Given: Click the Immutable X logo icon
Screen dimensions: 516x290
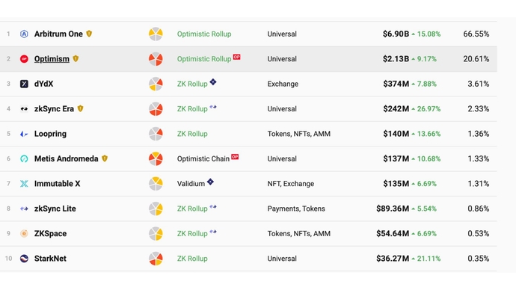Looking at the screenshot, I should point(24,183).
